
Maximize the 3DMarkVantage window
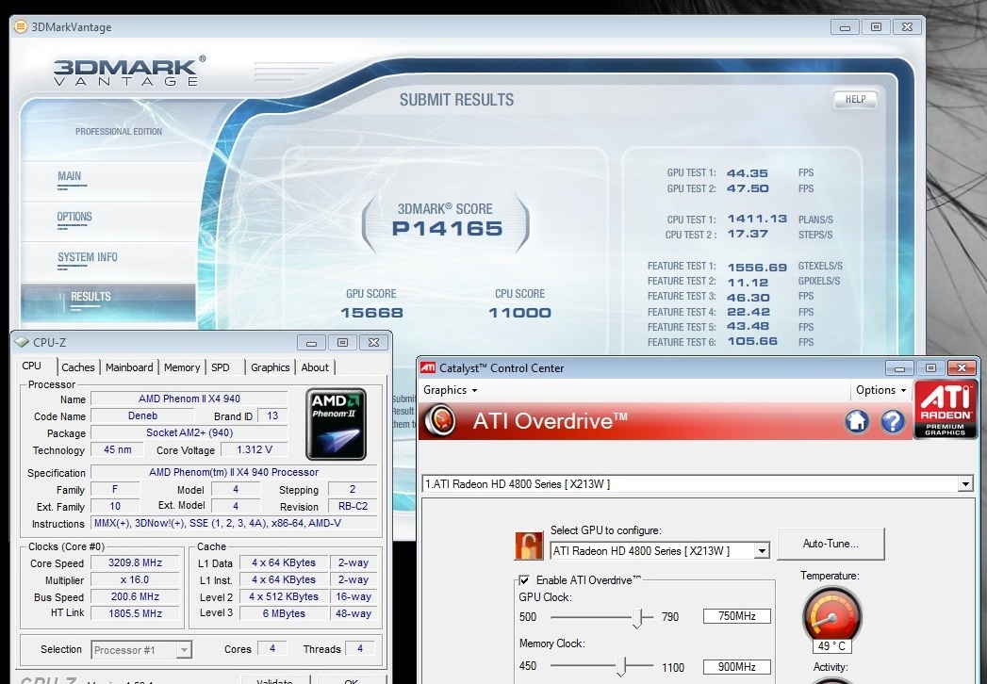point(876,27)
